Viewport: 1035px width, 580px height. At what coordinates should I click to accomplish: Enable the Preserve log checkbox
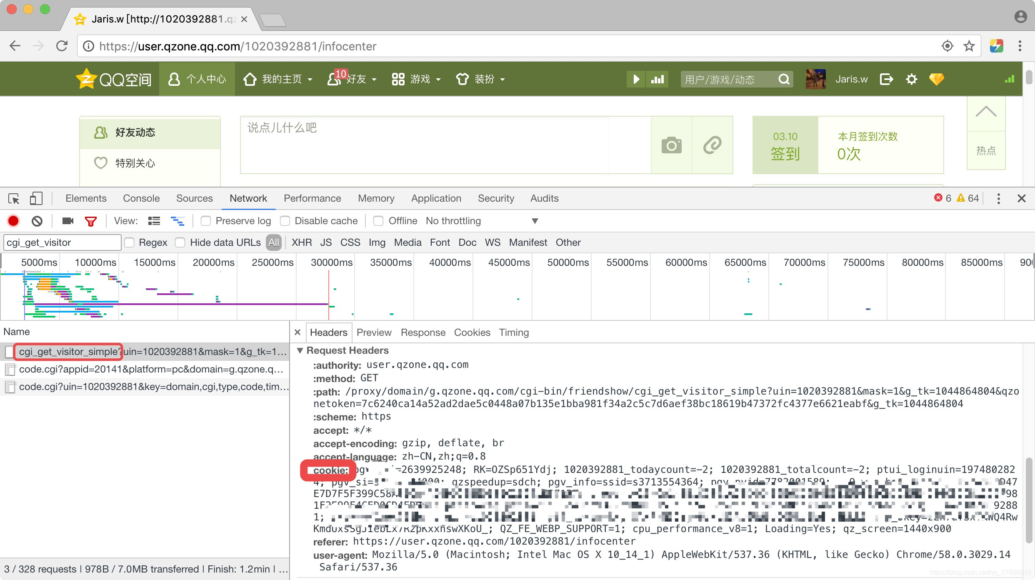(206, 221)
